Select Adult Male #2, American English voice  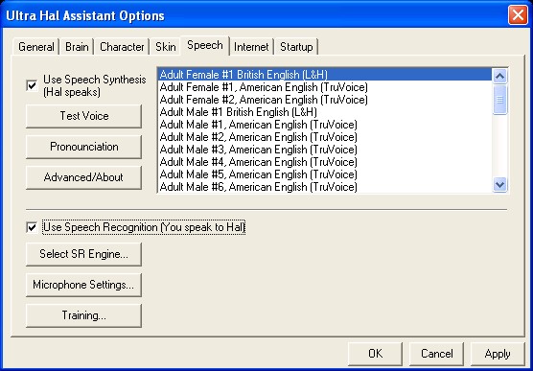(325, 137)
